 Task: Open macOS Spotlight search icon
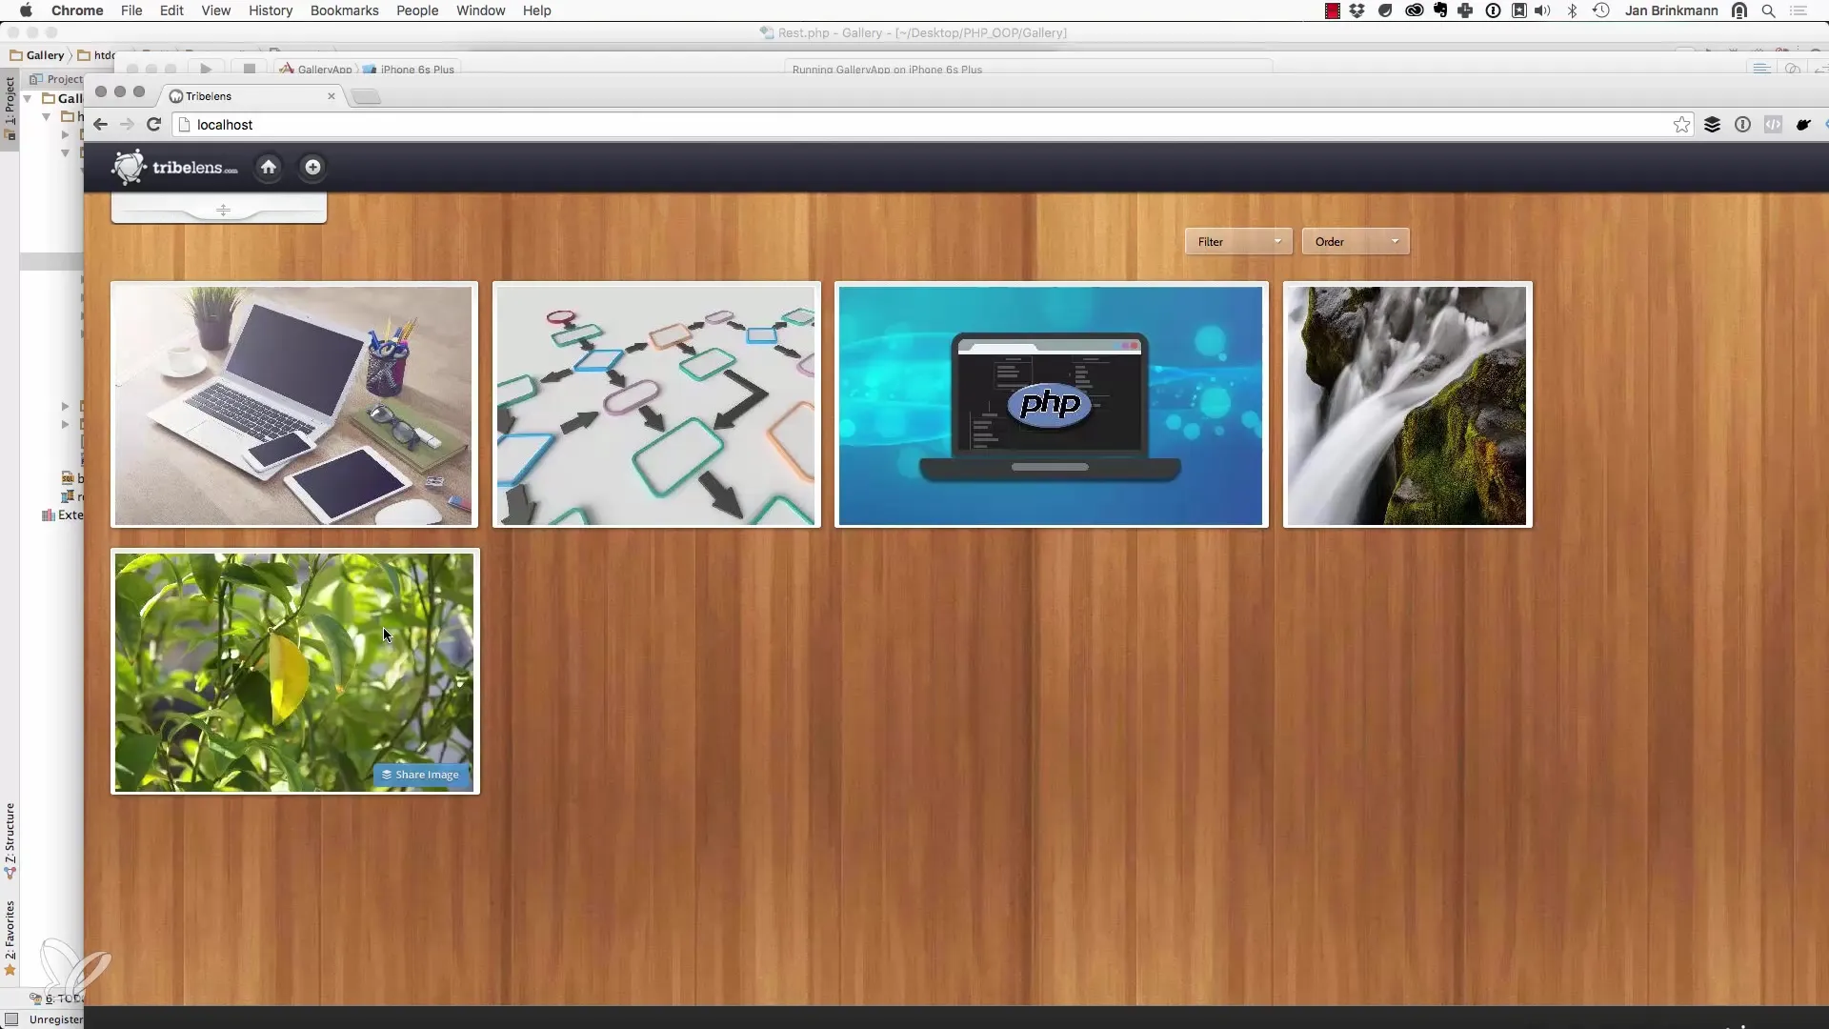coord(1768,10)
